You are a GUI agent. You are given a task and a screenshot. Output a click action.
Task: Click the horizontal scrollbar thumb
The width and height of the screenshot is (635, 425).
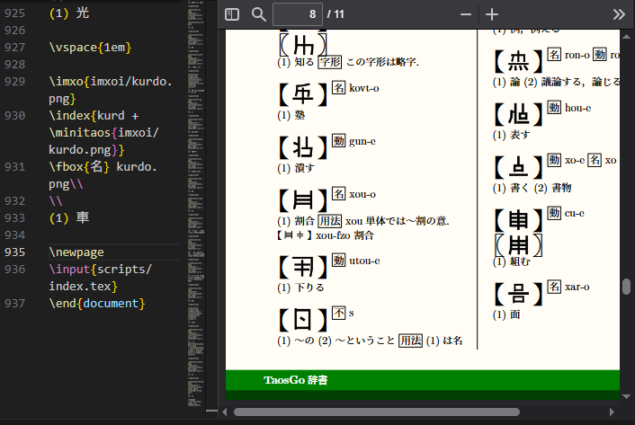pyautogui.click(x=377, y=412)
